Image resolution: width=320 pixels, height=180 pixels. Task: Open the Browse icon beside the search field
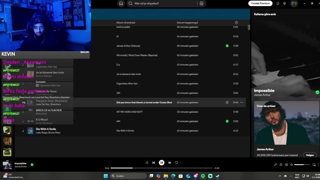click(x=201, y=3)
